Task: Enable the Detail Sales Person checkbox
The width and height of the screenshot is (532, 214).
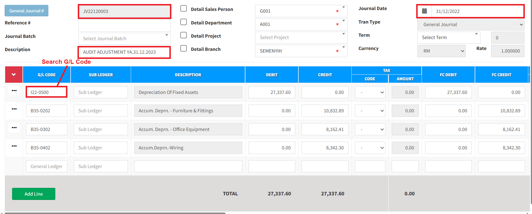Action: pos(183,9)
